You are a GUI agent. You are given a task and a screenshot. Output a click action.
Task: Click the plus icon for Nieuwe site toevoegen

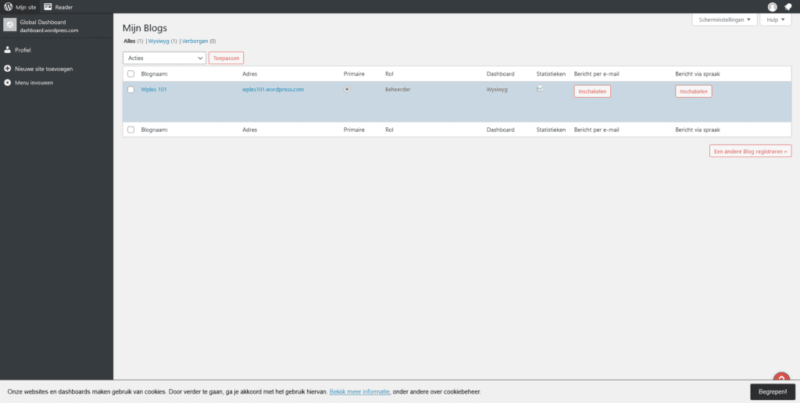click(x=8, y=69)
